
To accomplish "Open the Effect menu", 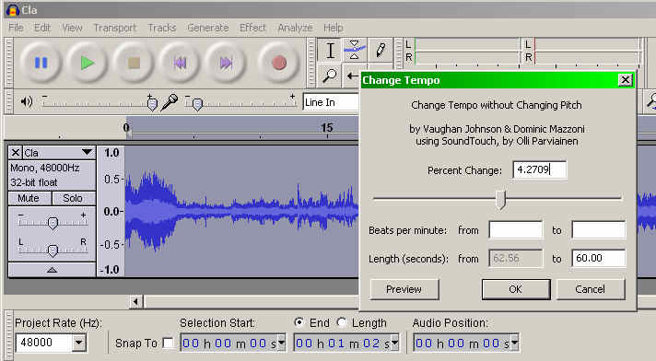I will pos(252,28).
